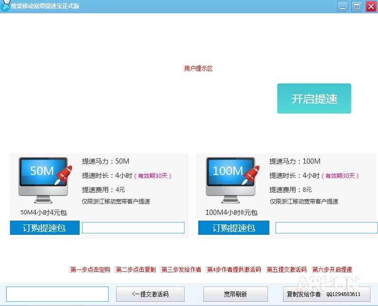Viewport: 378px width, 306px height.
Task: Click the 第一步点击定购 step text
Action: click(x=90, y=269)
